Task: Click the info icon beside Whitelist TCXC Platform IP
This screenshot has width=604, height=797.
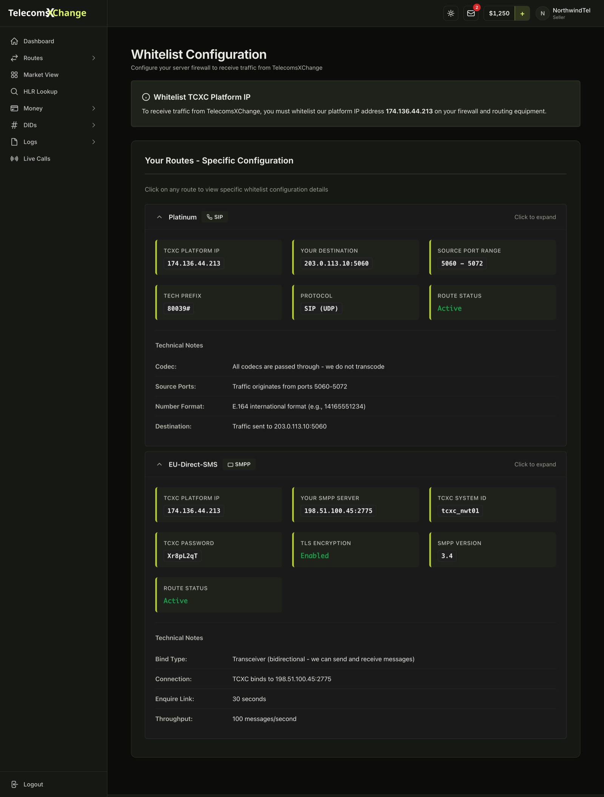Action: (146, 97)
